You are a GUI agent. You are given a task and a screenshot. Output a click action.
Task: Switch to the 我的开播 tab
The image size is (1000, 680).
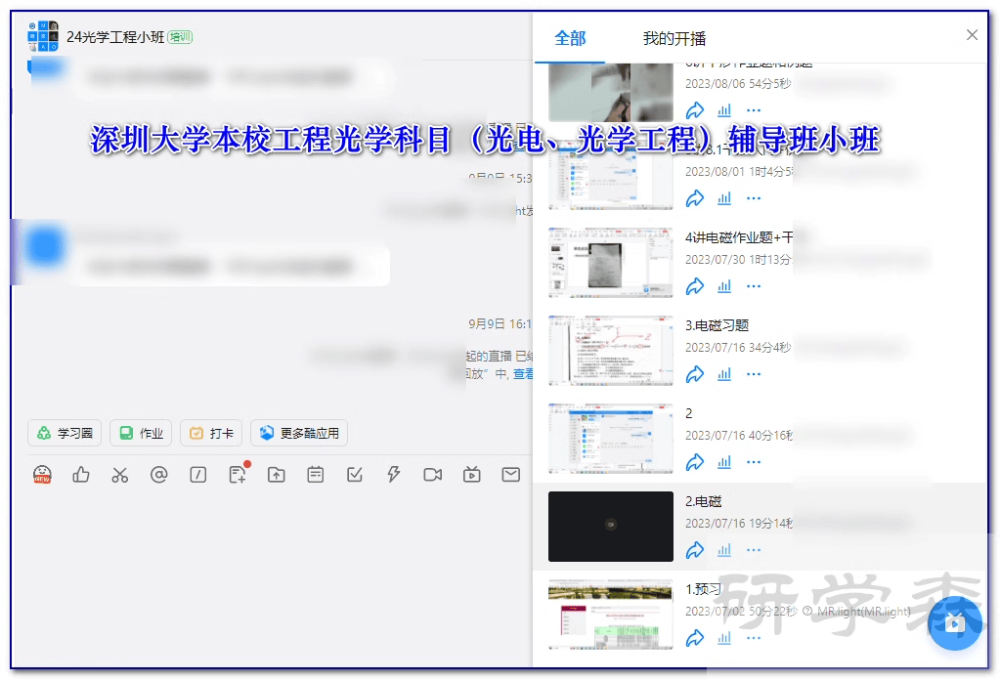tap(674, 39)
